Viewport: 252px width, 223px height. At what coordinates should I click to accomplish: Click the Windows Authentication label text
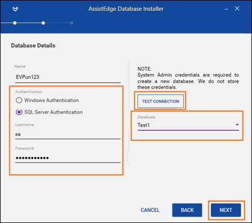51,101
